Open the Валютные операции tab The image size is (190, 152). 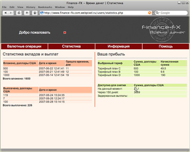point(24,46)
